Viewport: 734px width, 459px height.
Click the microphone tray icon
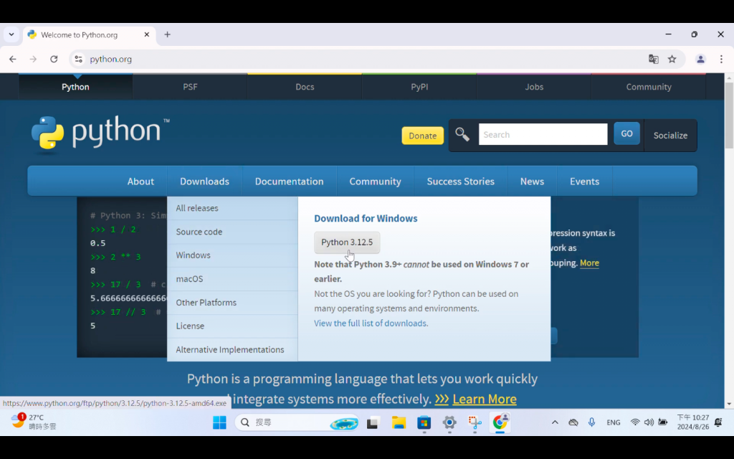[591, 422]
